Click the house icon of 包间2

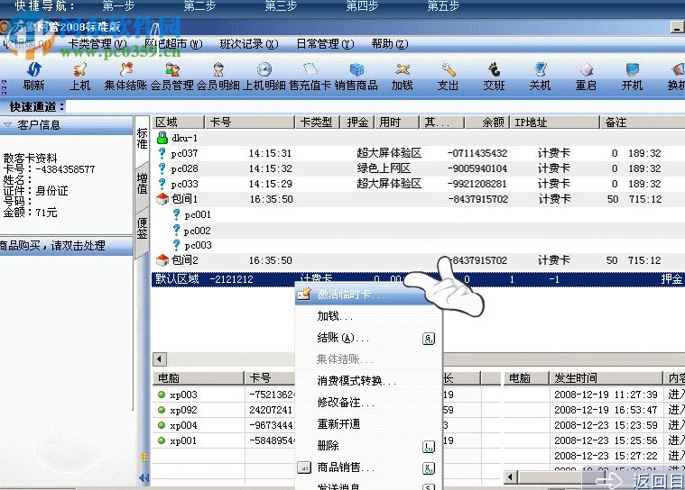click(x=162, y=260)
